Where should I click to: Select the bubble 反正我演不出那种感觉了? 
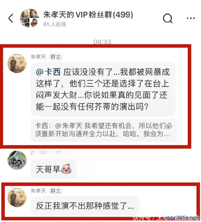pos(85,206)
